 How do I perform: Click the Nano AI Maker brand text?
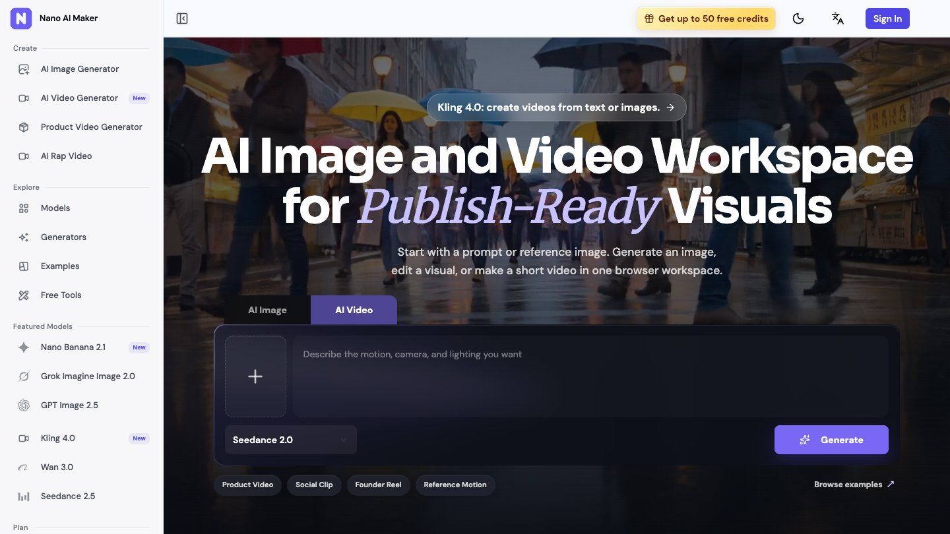[69, 18]
